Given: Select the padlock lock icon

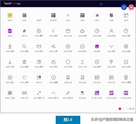Looking at the screenshot, I should point(53,62).
